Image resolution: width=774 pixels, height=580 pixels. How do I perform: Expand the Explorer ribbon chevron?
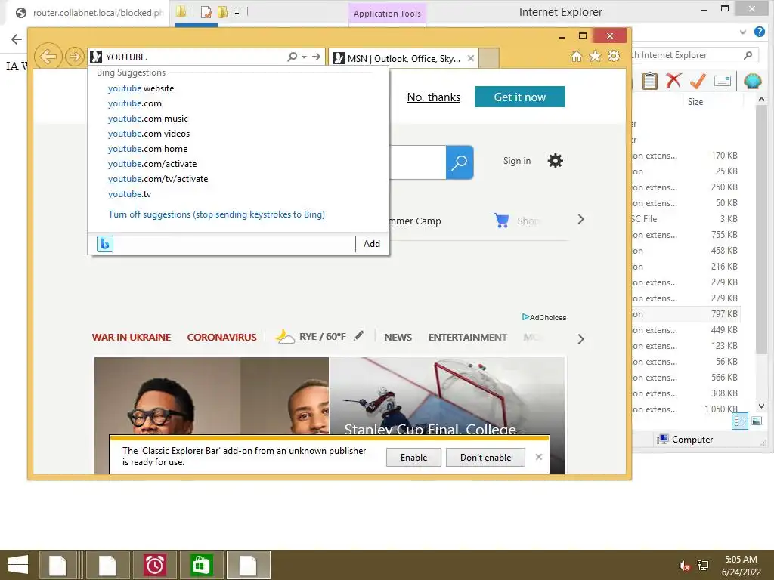click(743, 32)
